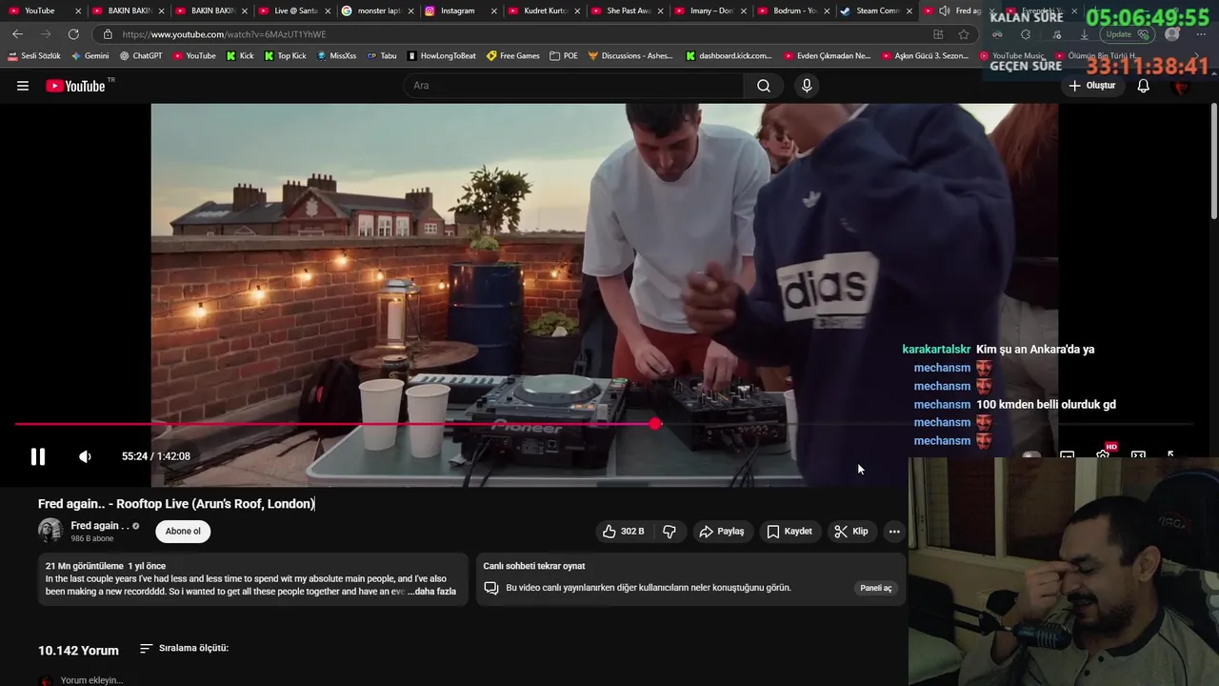Open Top Kick bookmark
Screen dimensions: 1219x686
[x=285, y=56]
